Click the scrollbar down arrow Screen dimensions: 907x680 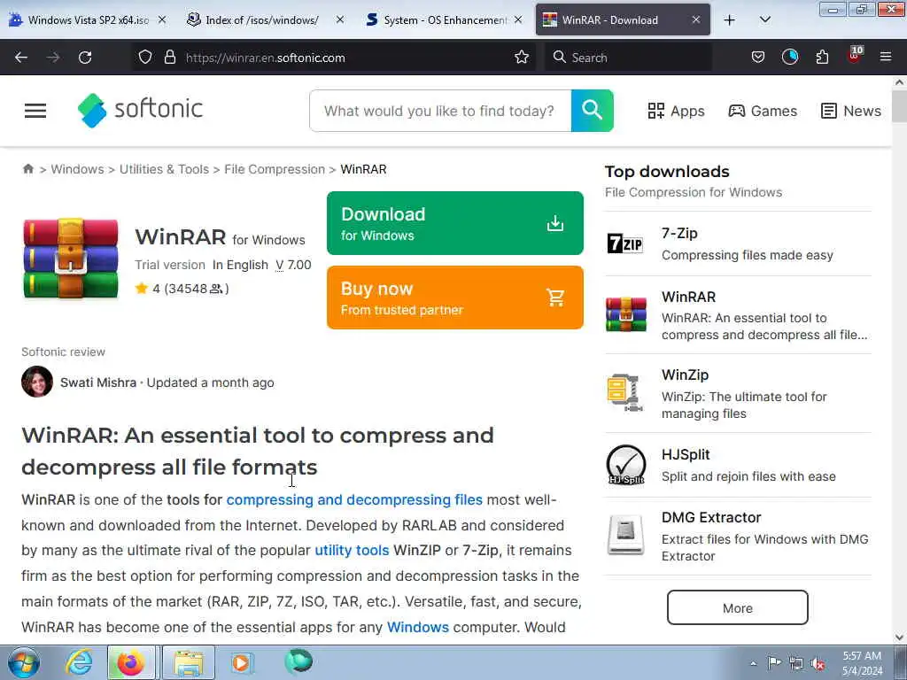point(899,637)
